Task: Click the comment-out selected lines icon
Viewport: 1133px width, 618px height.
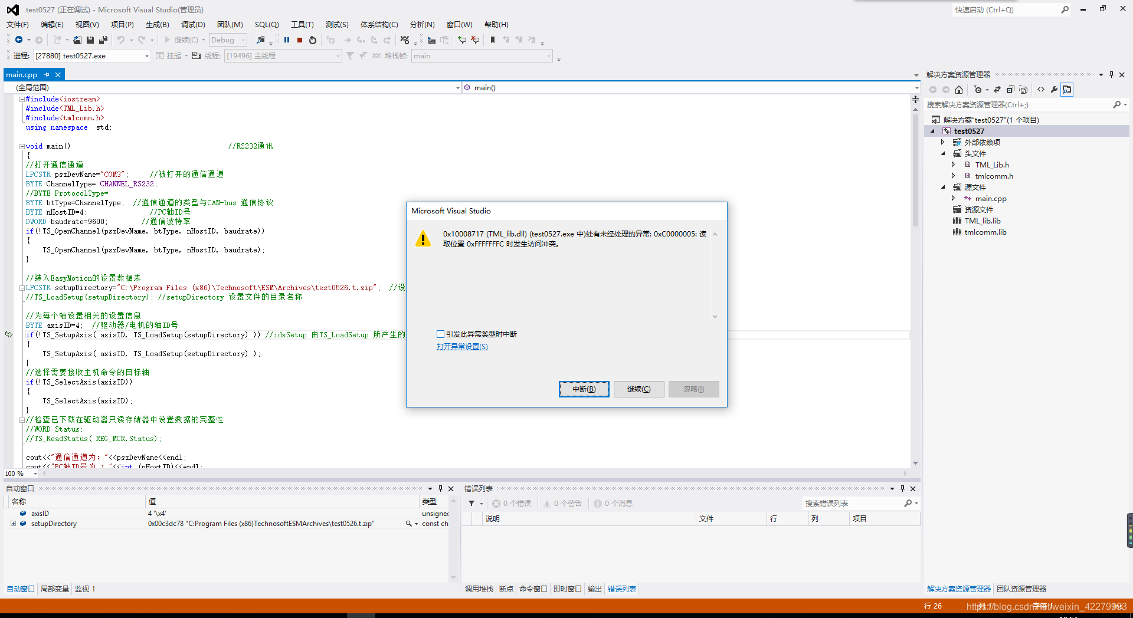Action: coord(462,40)
